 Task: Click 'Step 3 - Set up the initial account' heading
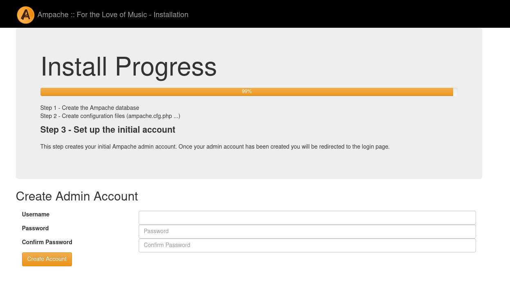108,130
